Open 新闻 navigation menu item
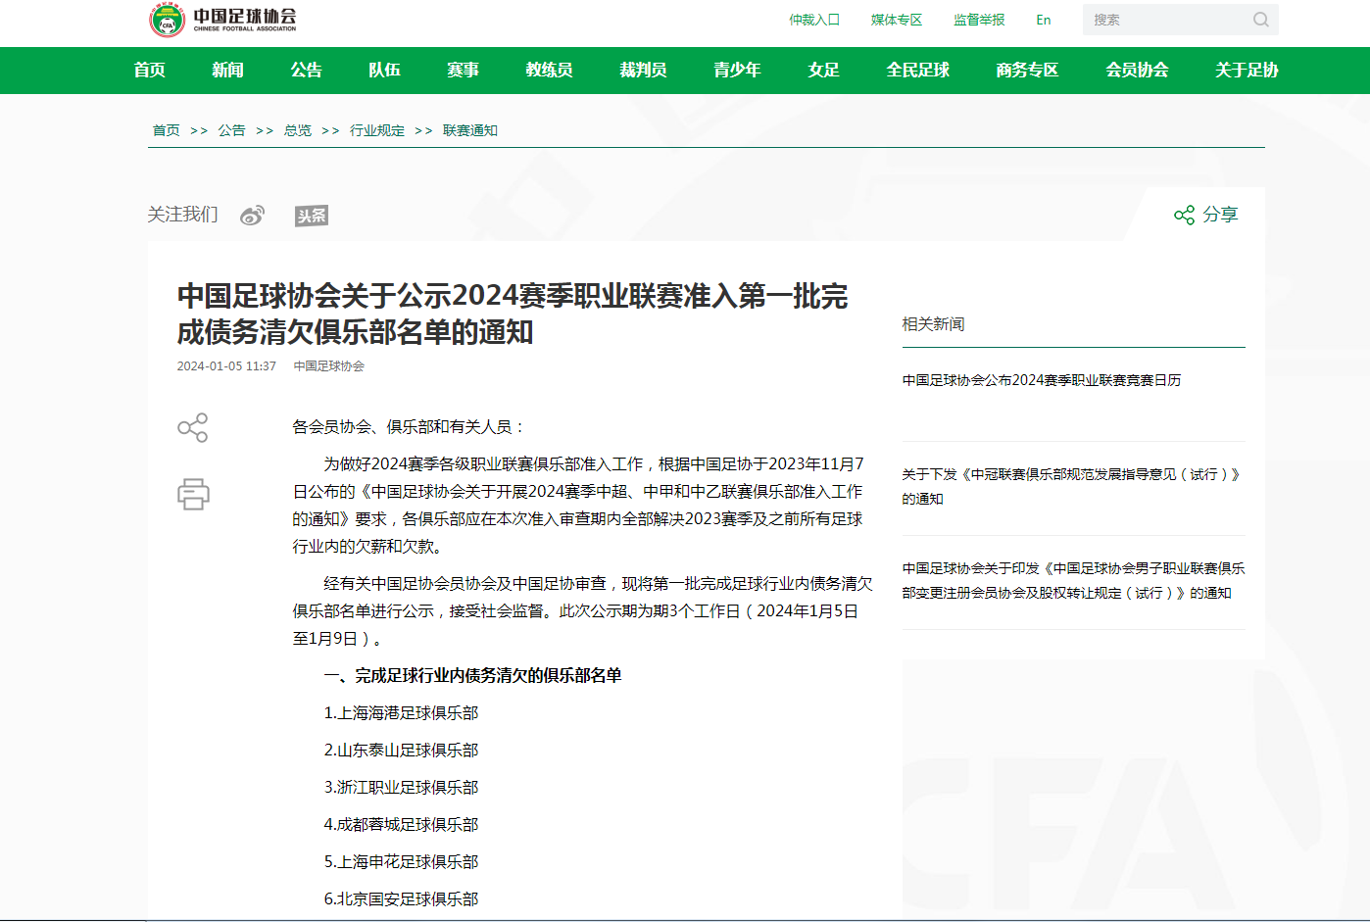 point(228,71)
